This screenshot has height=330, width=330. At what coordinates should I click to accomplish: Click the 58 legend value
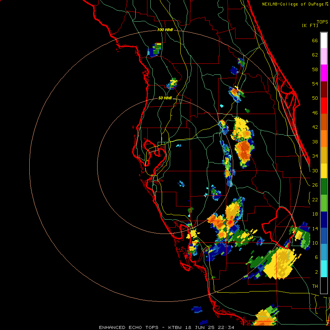(x=315, y=69)
